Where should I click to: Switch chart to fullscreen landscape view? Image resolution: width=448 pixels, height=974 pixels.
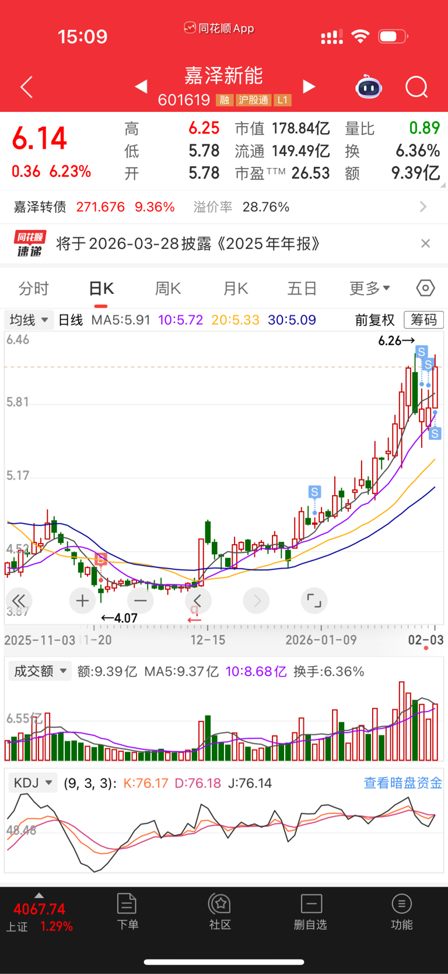pyautogui.click(x=314, y=601)
